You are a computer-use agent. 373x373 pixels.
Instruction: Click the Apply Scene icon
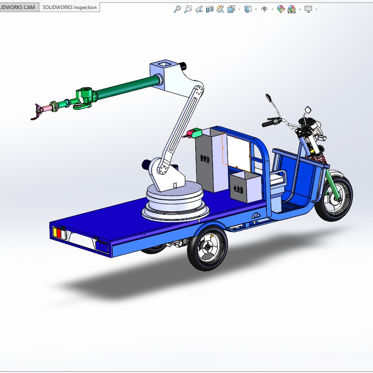click(x=292, y=9)
